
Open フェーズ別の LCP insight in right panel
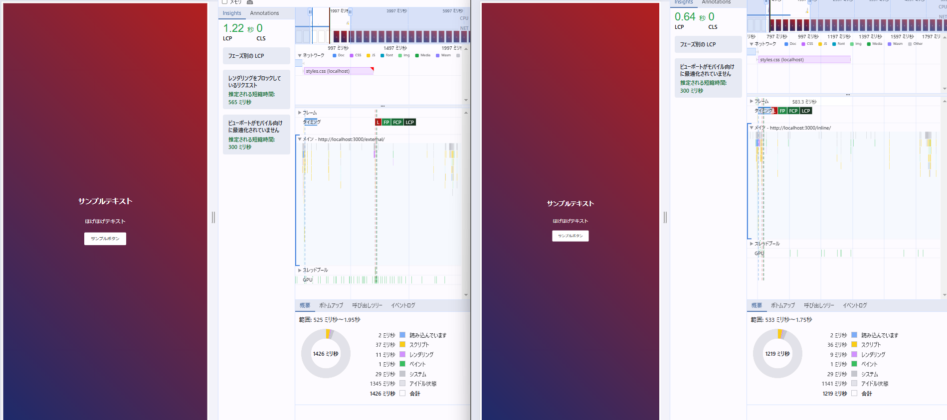(x=708, y=44)
